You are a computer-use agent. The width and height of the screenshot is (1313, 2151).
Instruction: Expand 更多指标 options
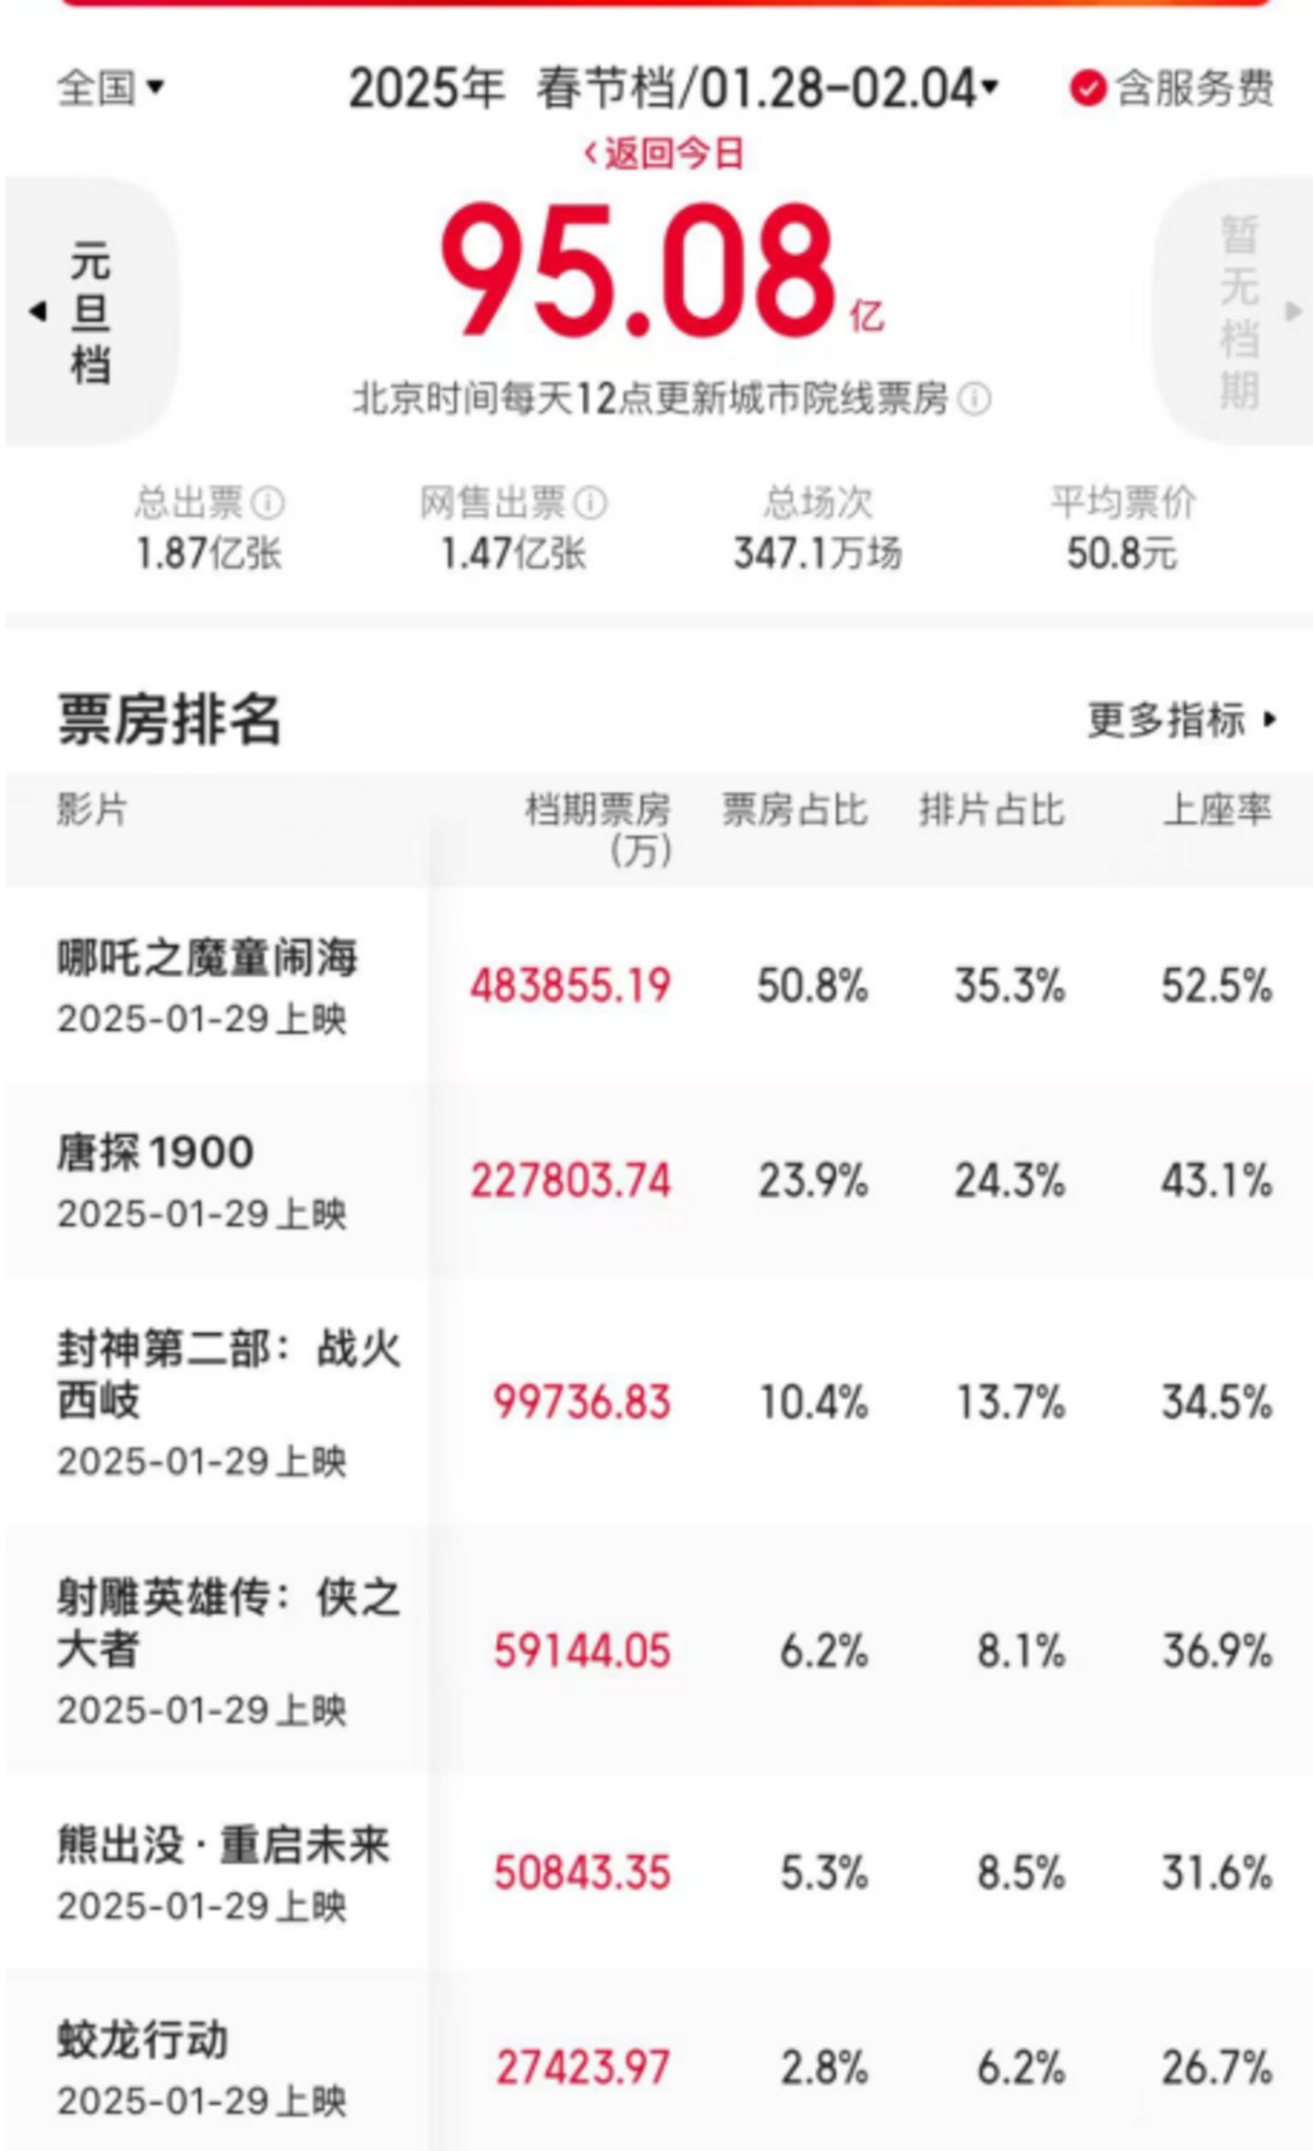[x=1182, y=720]
